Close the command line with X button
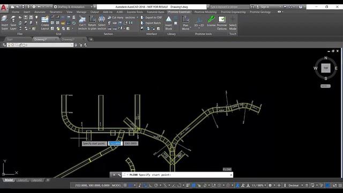343x193 pixels. coord(114,175)
